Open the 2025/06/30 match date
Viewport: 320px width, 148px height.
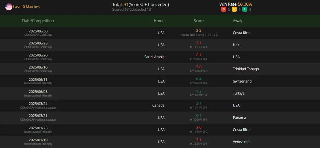pyautogui.click(x=38, y=31)
